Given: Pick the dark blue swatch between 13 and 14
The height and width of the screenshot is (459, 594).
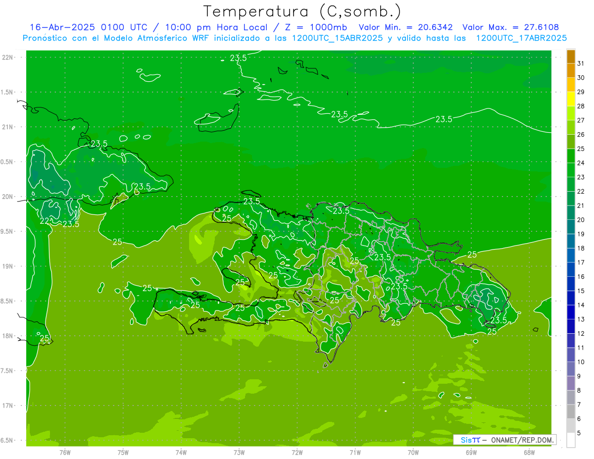Looking at the screenshot, I should [571, 312].
